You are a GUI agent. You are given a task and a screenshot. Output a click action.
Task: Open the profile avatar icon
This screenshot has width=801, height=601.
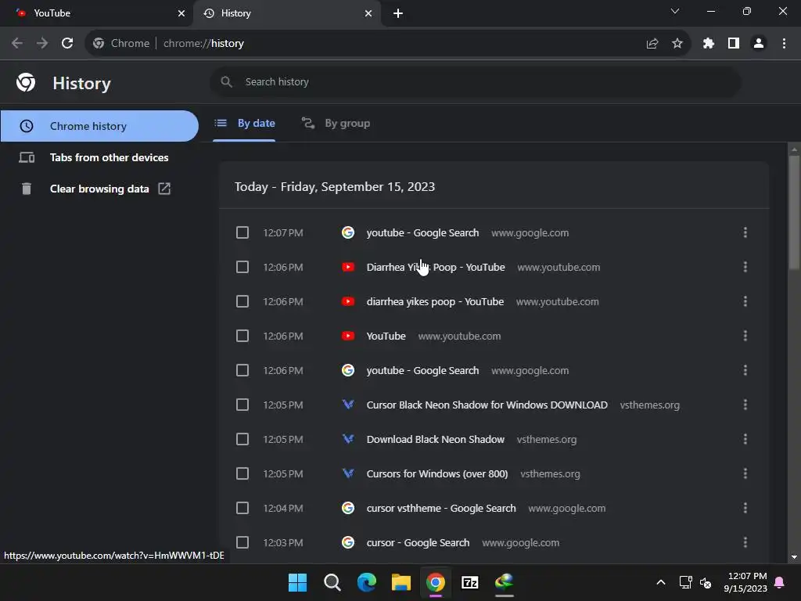pos(759,44)
